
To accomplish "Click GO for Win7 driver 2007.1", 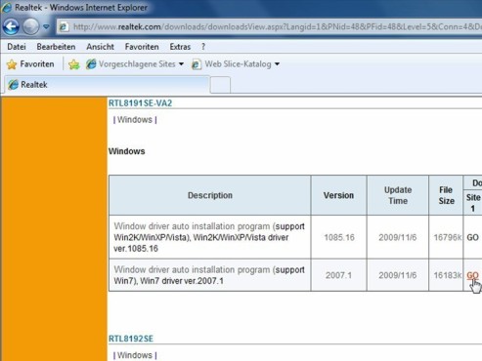I will coord(472,275).
